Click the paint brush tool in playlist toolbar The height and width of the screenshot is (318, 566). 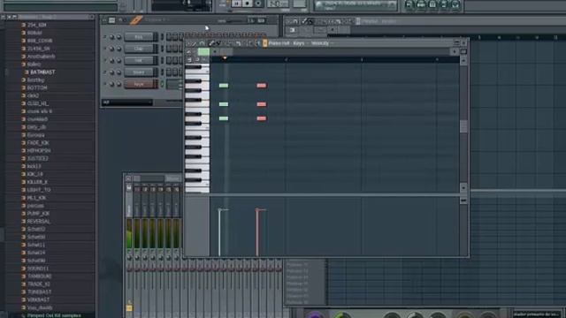tap(310, 21)
